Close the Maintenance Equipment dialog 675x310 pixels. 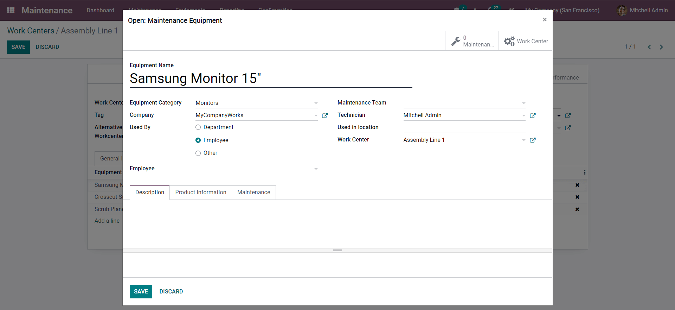point(545,20)
